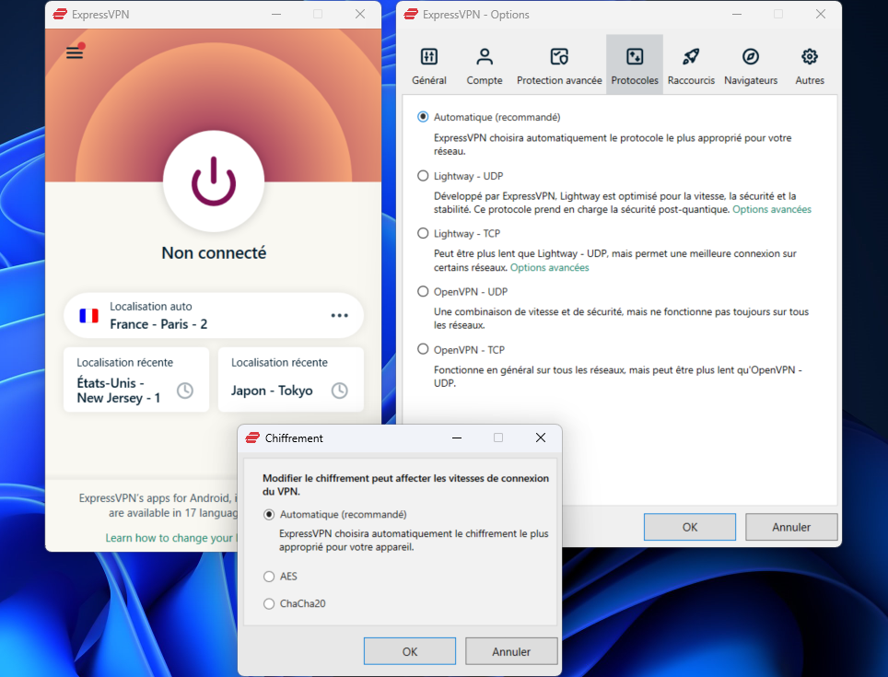The image size is (888, 677).
Task: Select Lightway - TCP protocol
Action: tap(423, 233)
